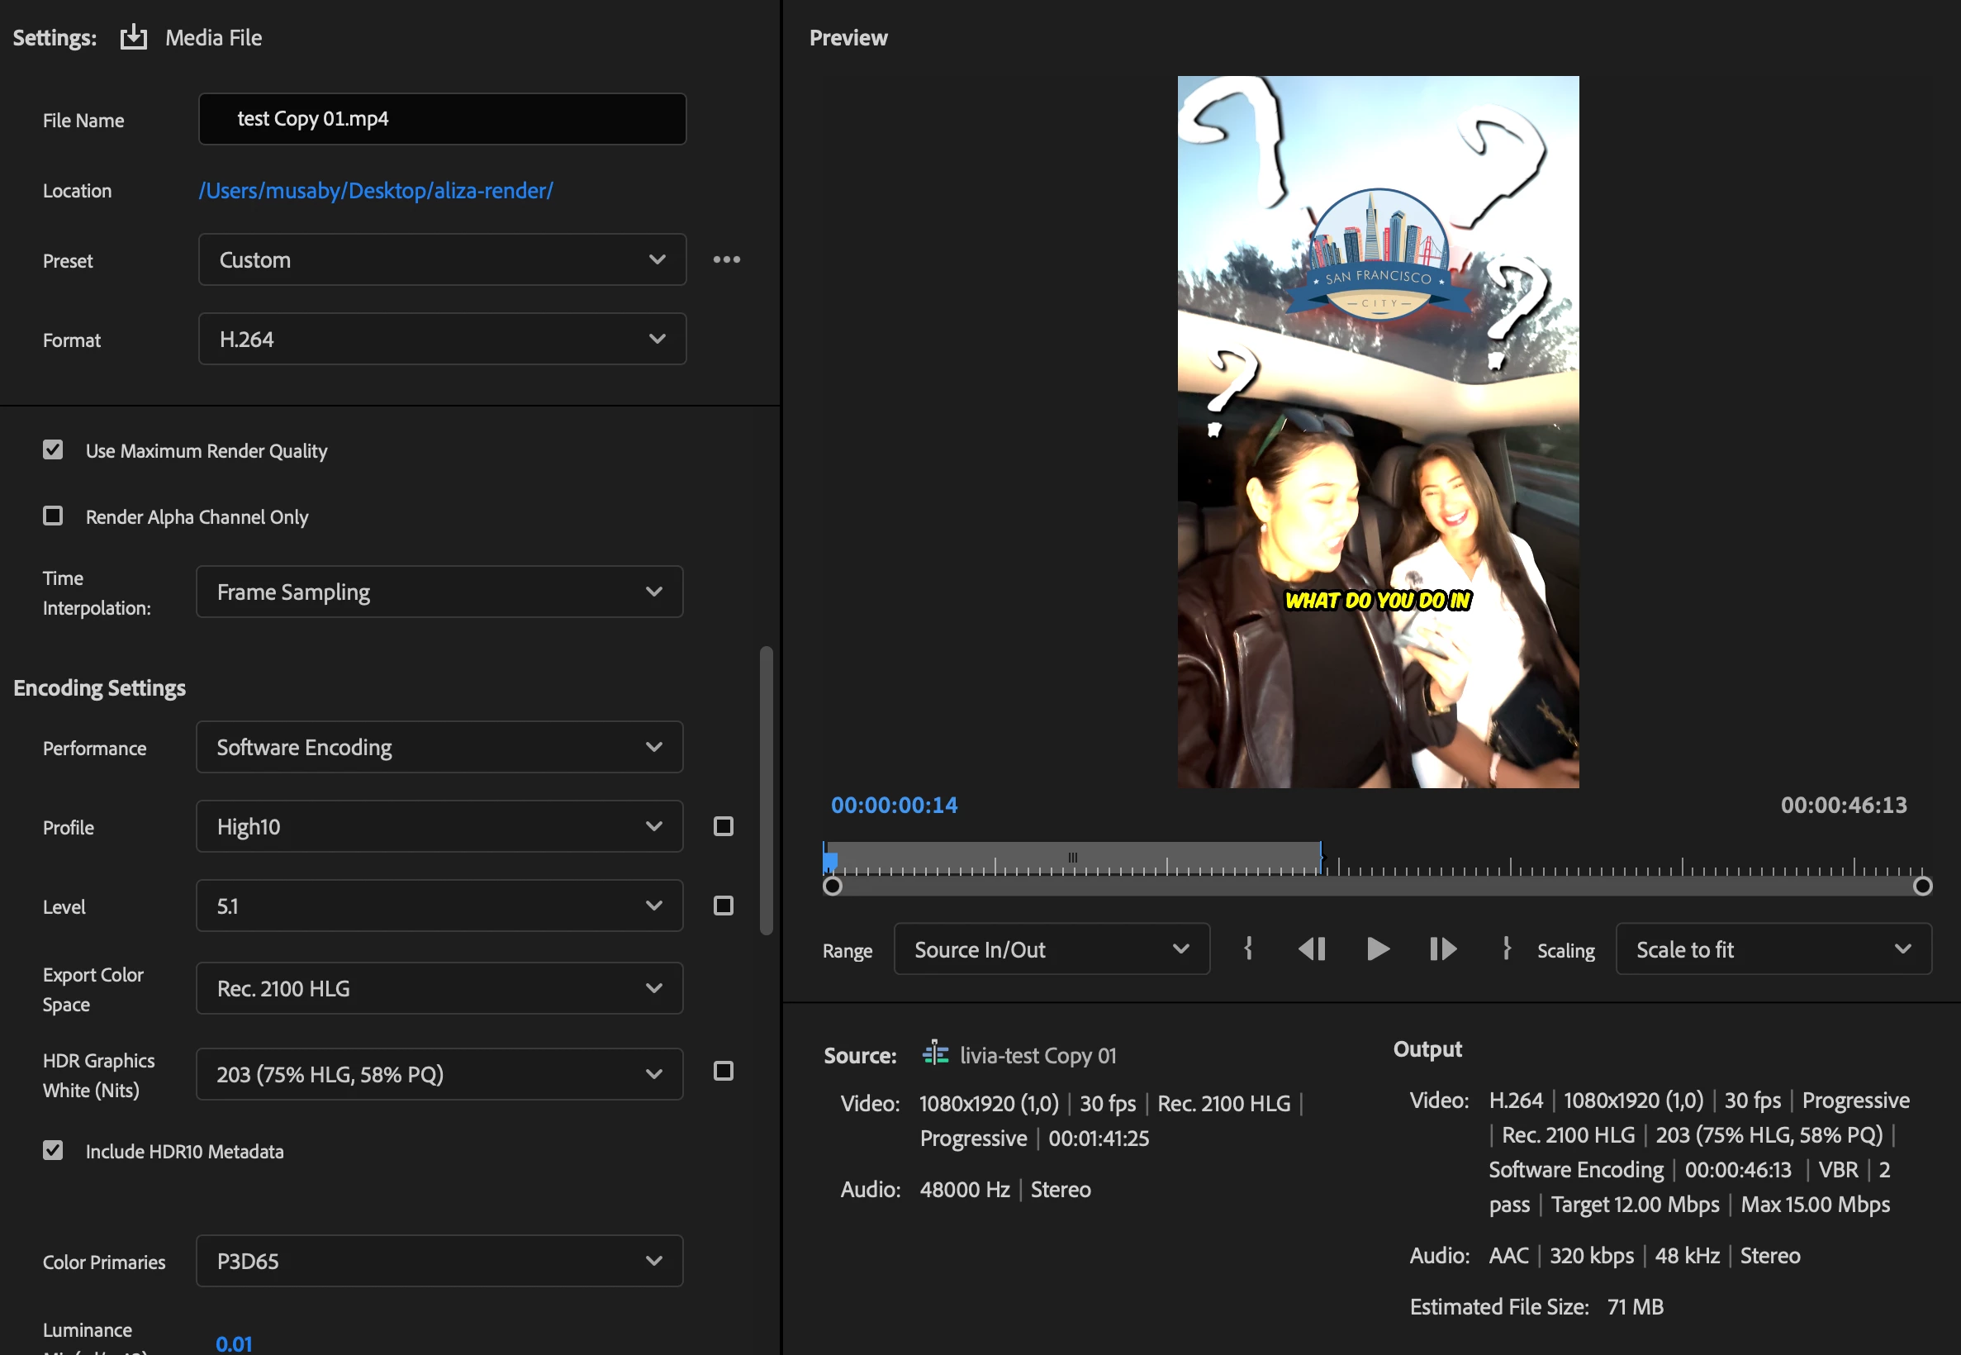Click the Media File export icon
Image resolution: width=1961 pixels, height=1355 pixels.
click(133, 37)
